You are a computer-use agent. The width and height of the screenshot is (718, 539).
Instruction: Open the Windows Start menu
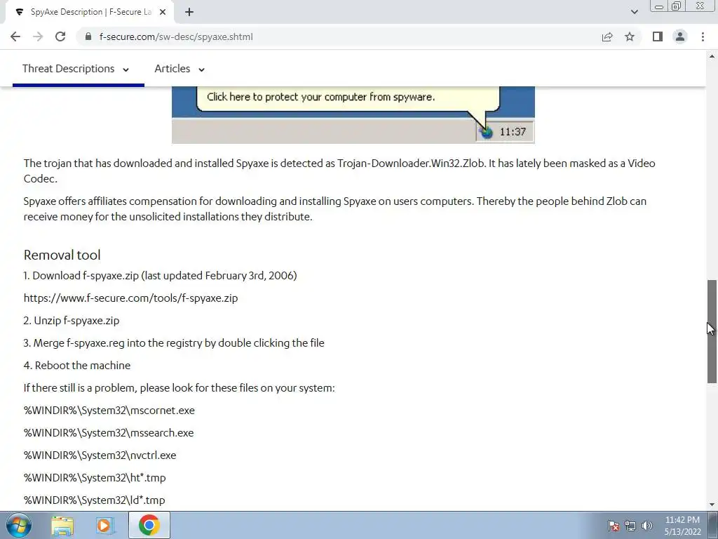point(18,525)
